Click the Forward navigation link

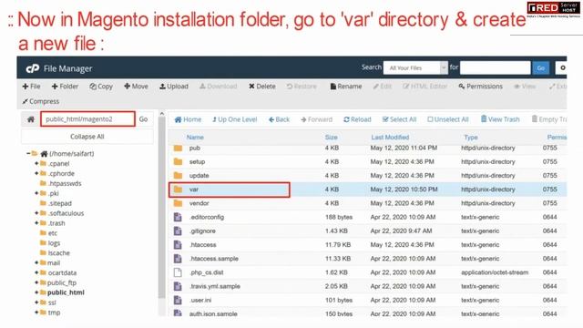tap(316, 119)
